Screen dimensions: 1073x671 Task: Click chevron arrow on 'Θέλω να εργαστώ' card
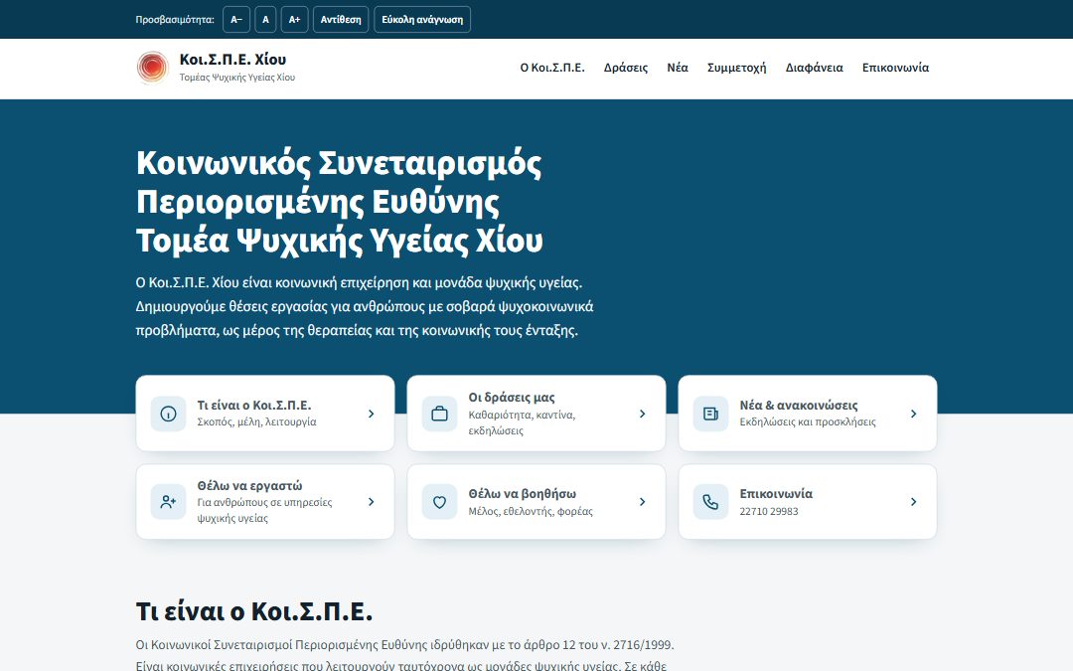(371, 502)
